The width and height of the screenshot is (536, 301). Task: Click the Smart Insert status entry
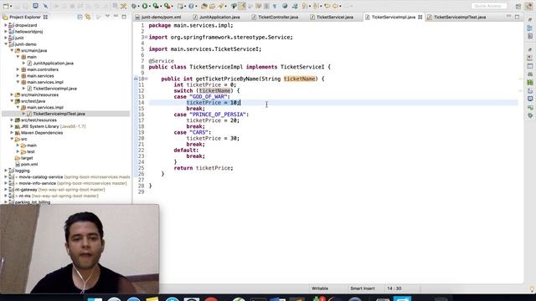tap(363, 288)
